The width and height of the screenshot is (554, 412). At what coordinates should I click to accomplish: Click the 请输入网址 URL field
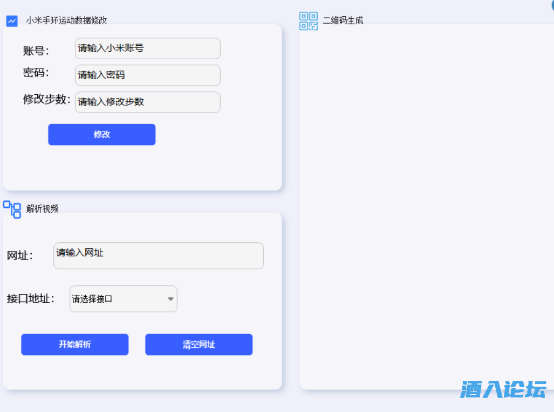[158, 256]
